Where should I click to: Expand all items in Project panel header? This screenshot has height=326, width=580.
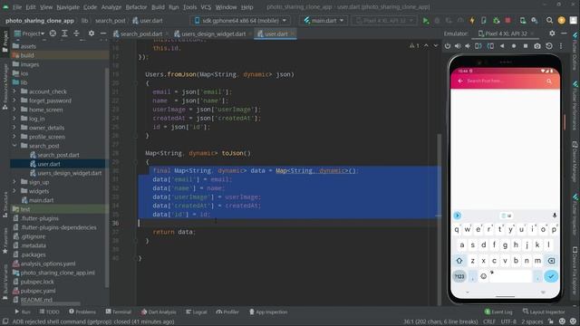(64, 34)
